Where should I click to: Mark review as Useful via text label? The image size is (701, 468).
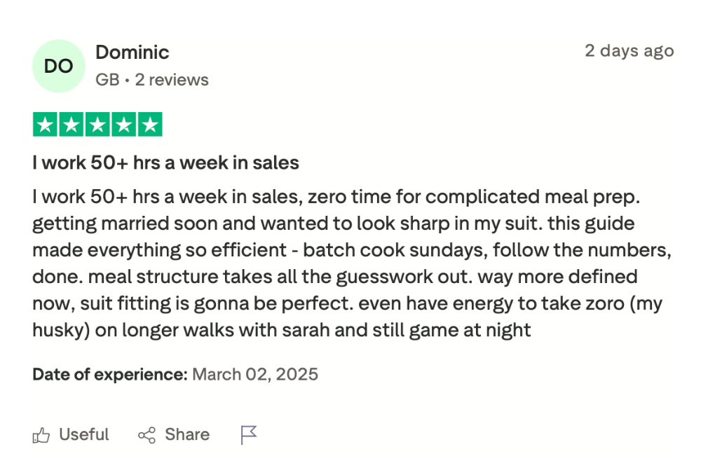pyautogui.click(x=83, y=435)
